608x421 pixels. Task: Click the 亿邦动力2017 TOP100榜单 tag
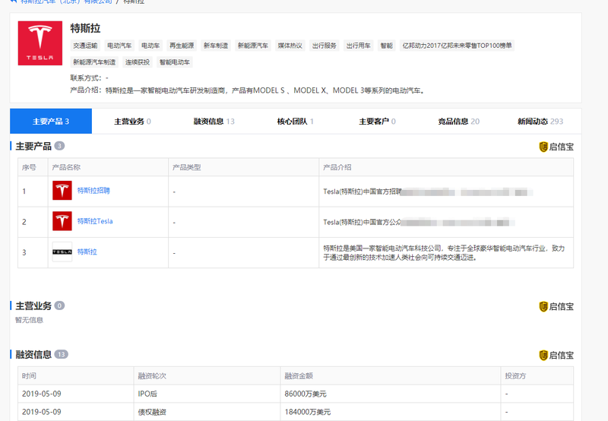(x=458, y=46)
